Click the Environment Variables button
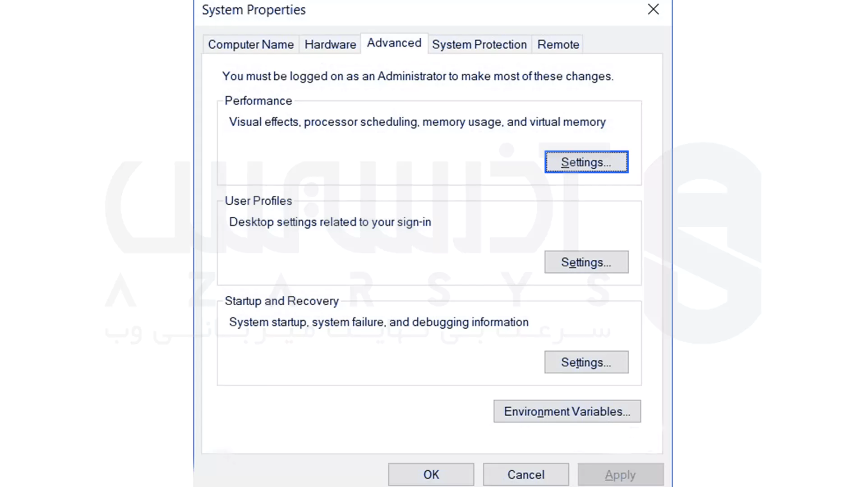 567,412
